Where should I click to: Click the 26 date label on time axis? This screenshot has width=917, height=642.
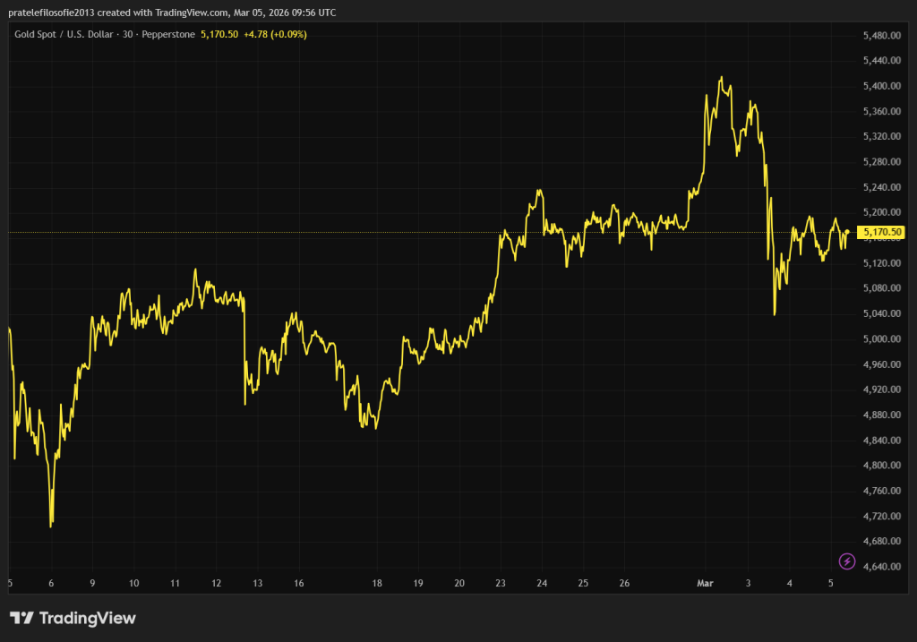[624, 584]
